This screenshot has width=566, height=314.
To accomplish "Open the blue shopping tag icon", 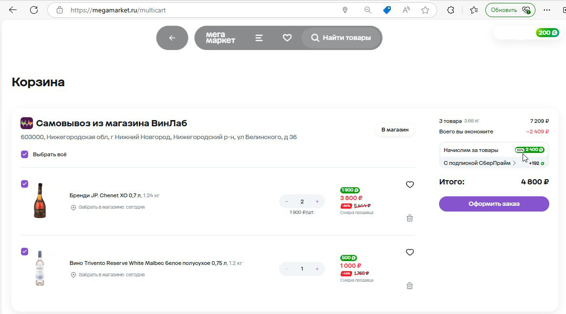I will [387, 10].
